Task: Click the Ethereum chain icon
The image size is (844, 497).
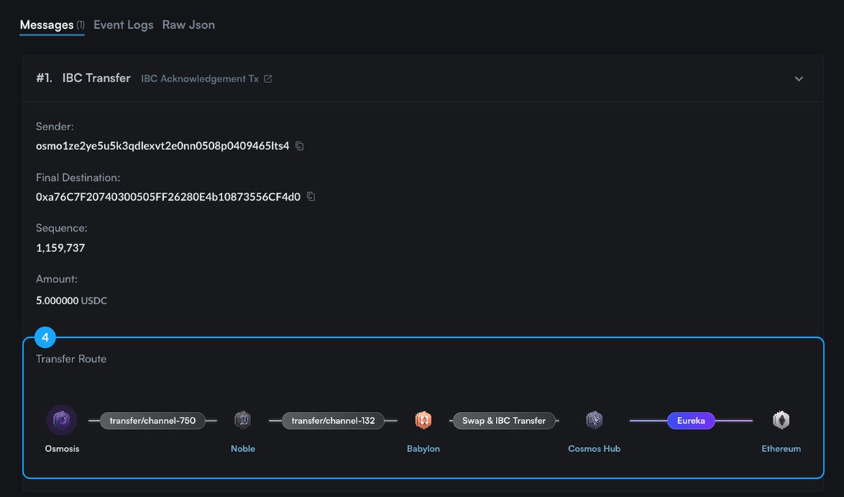Action: pyautogui.click(x=781, y=420)
